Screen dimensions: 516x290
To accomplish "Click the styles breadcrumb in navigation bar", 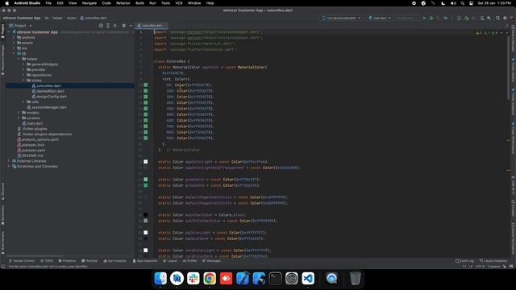I will point(71,18).
